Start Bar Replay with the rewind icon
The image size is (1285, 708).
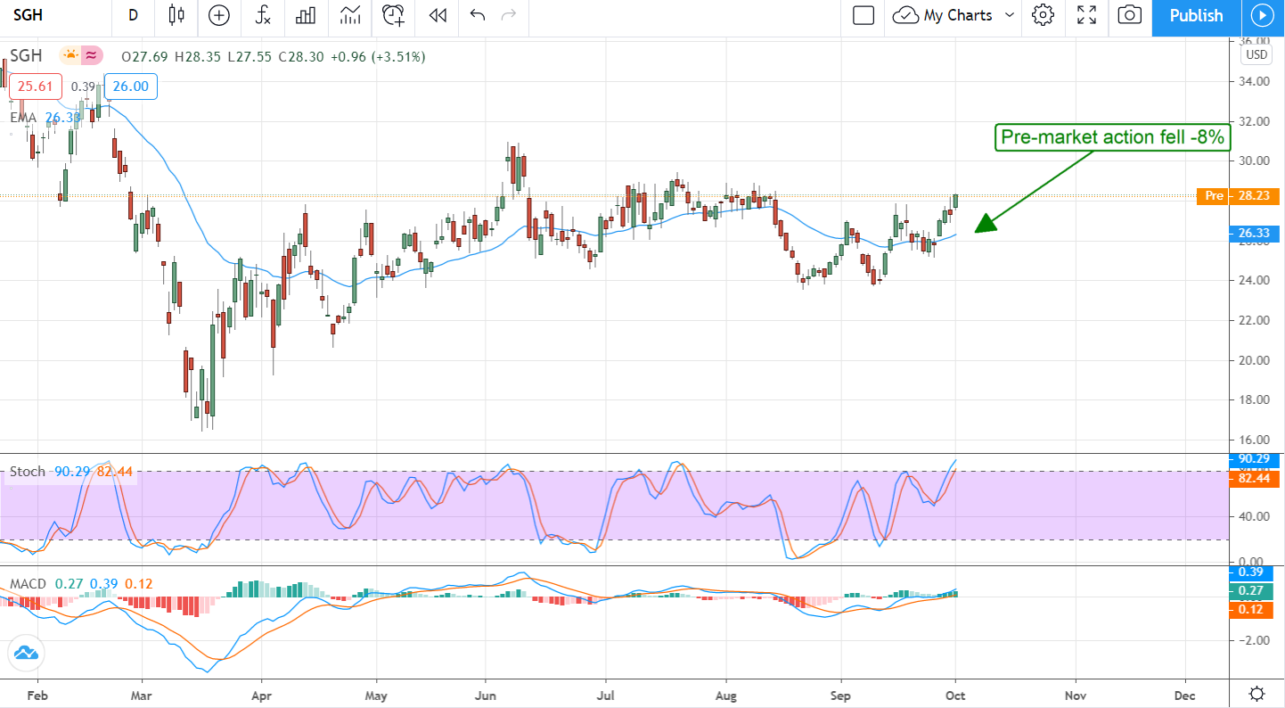(437, 15)
